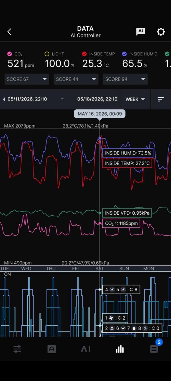Open the log list tab with badge
The width and height of the screenshot is (171, 381).
click(x=154, y=349)
